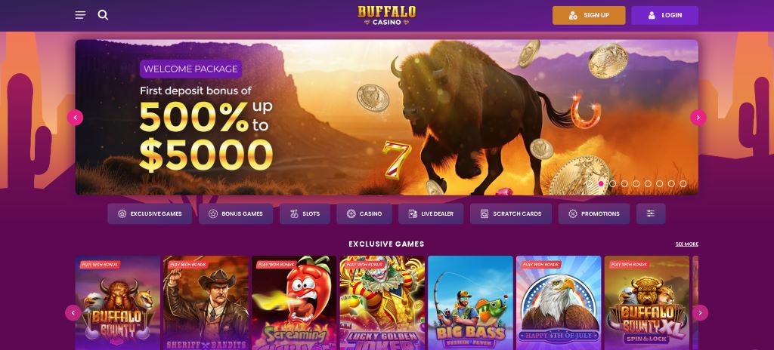Advance banner with the next arrow
774x350 pixels.
tap(698, 118)
